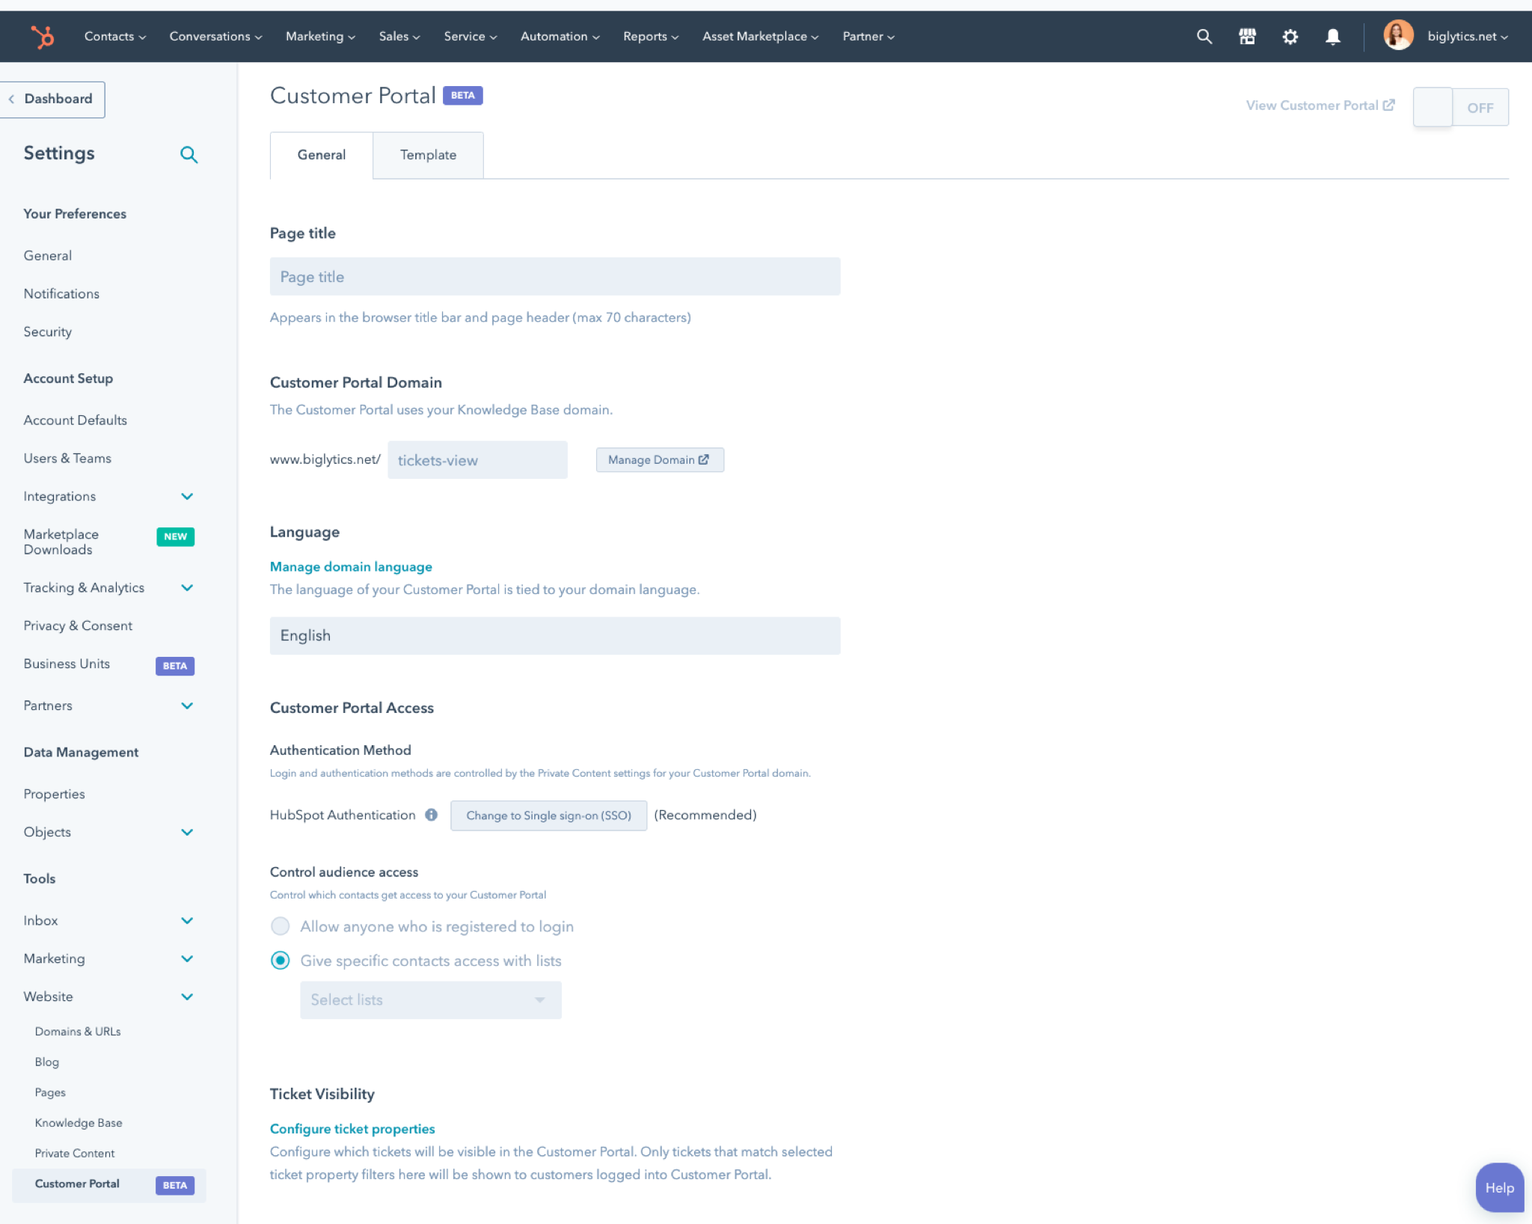Open the Select lists dropdown

point(429,1000)
